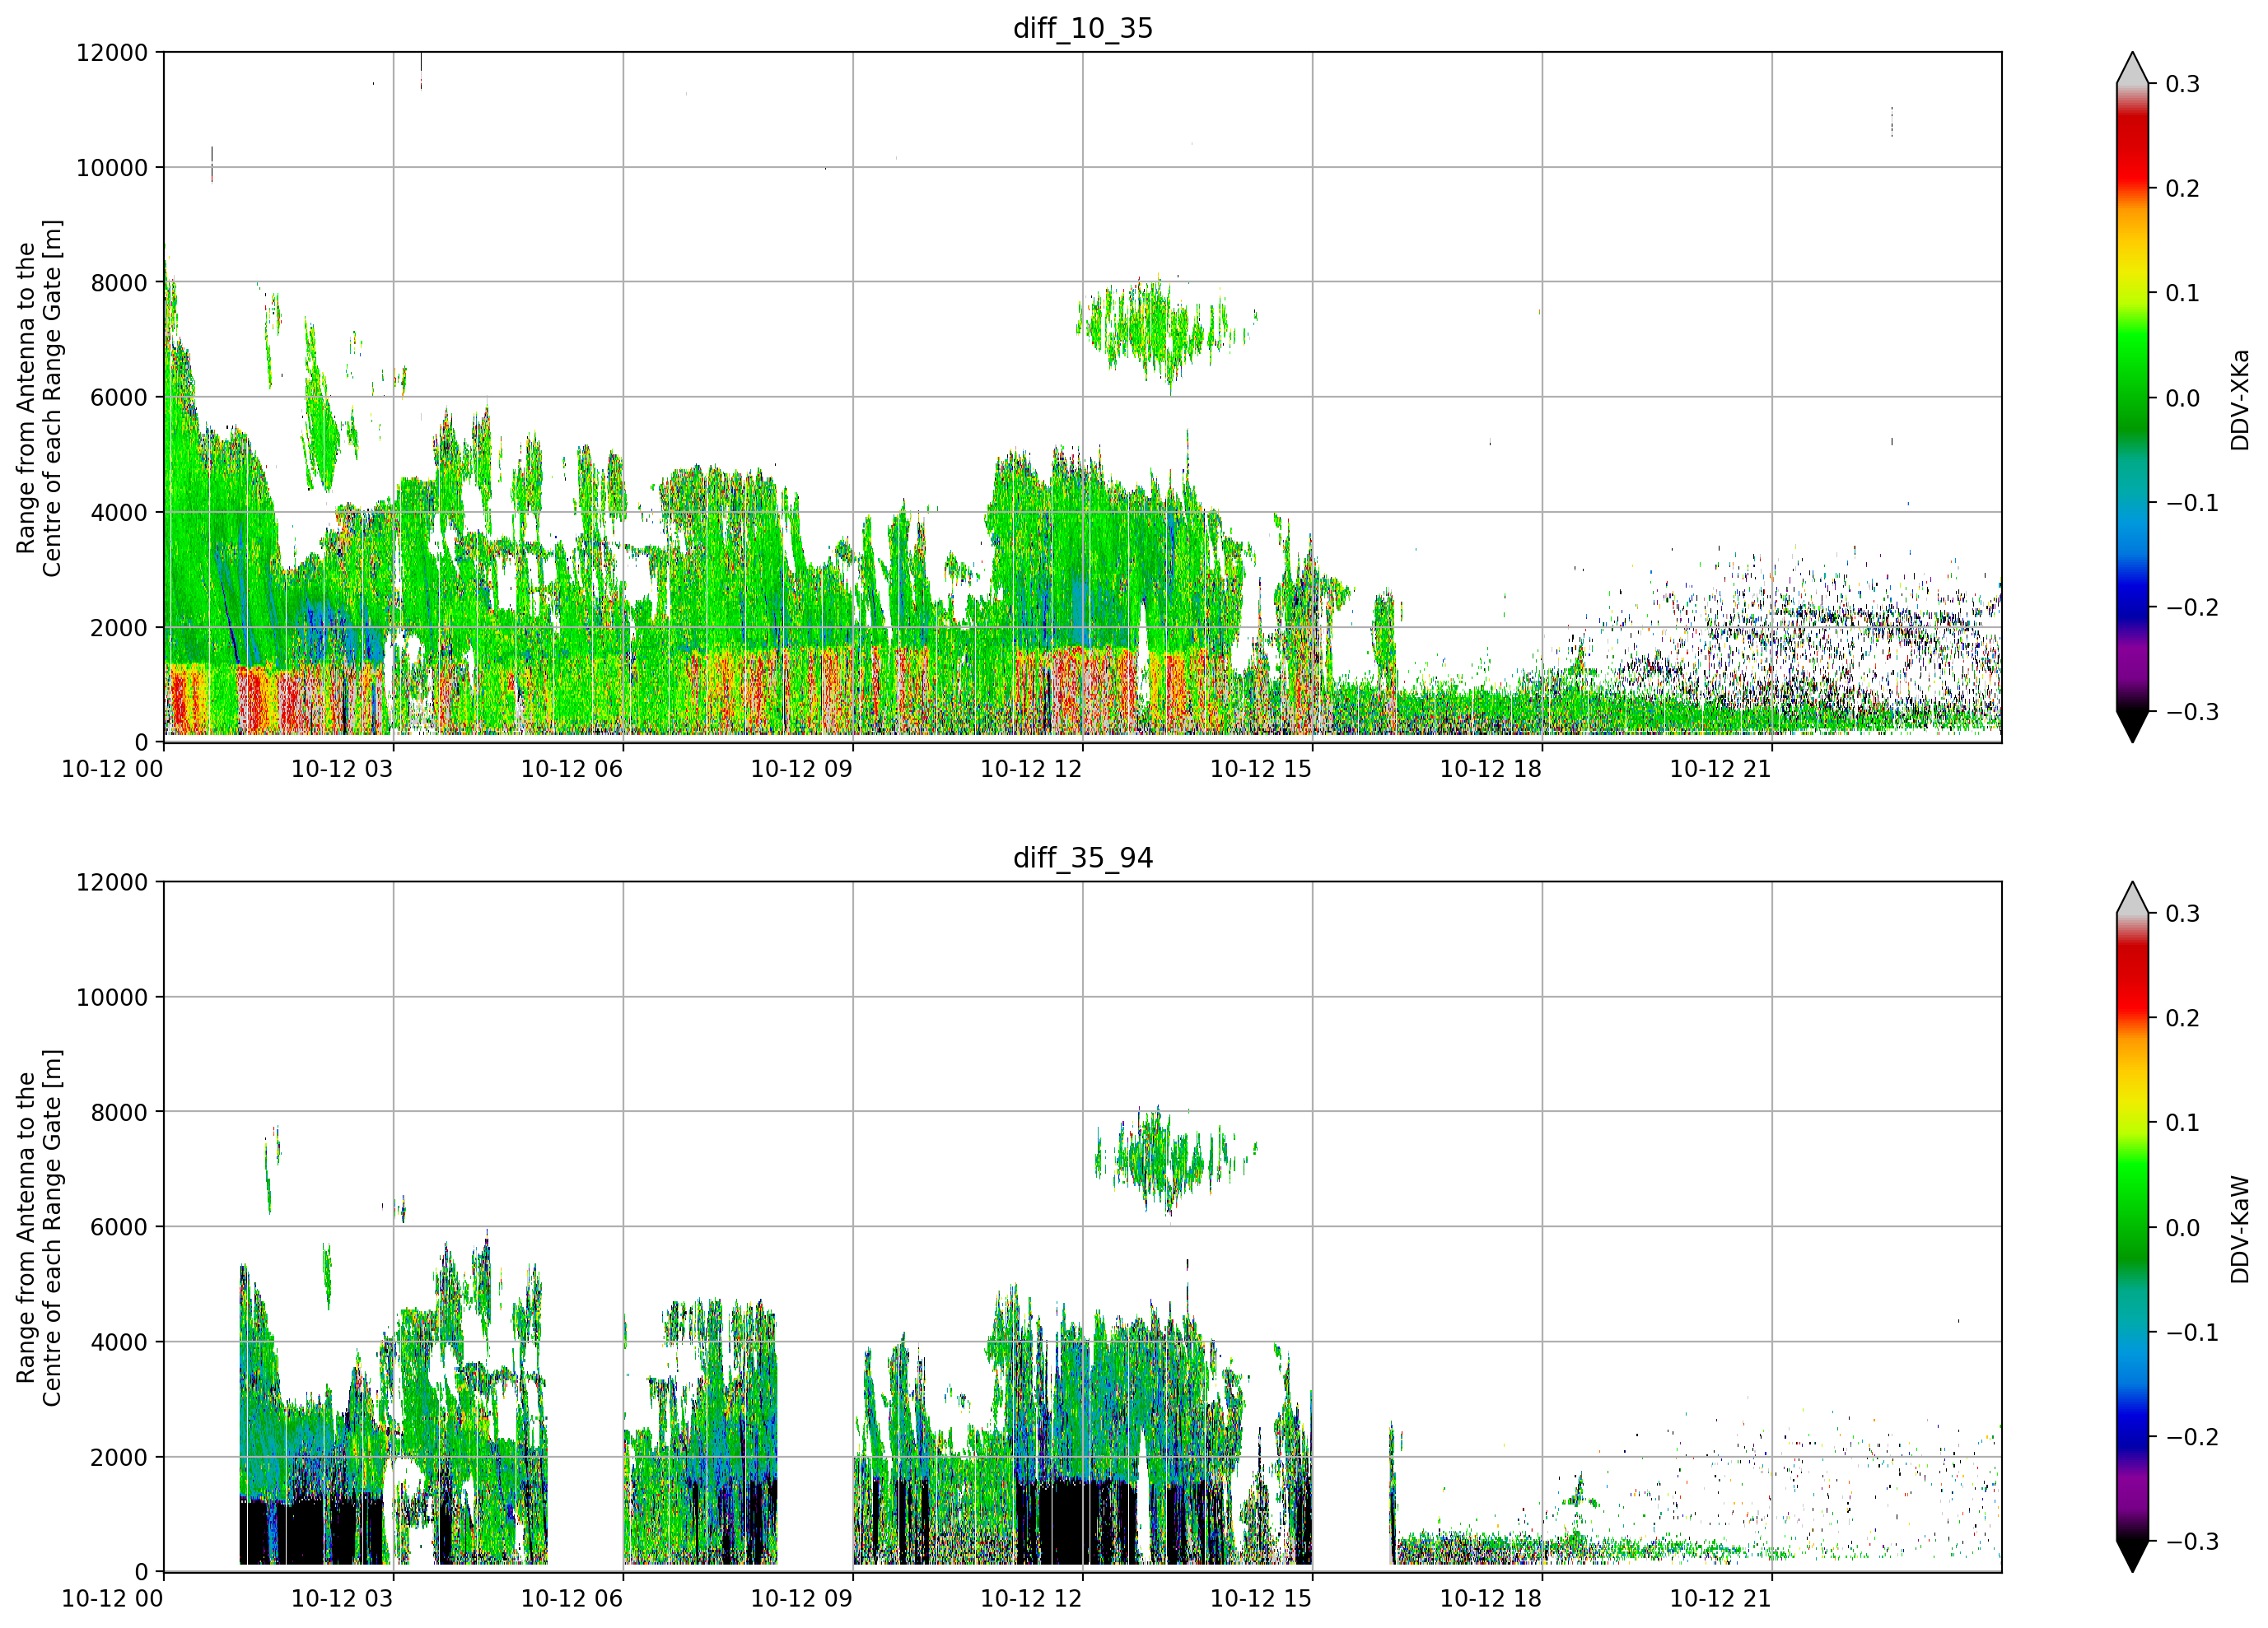Image resolution: width=2268 pixels, height=1628 pixels.
Task: Click the 10-12 09 x-tick of diff_35_94
Action: pyautogui.click(x=802, y=1598)
